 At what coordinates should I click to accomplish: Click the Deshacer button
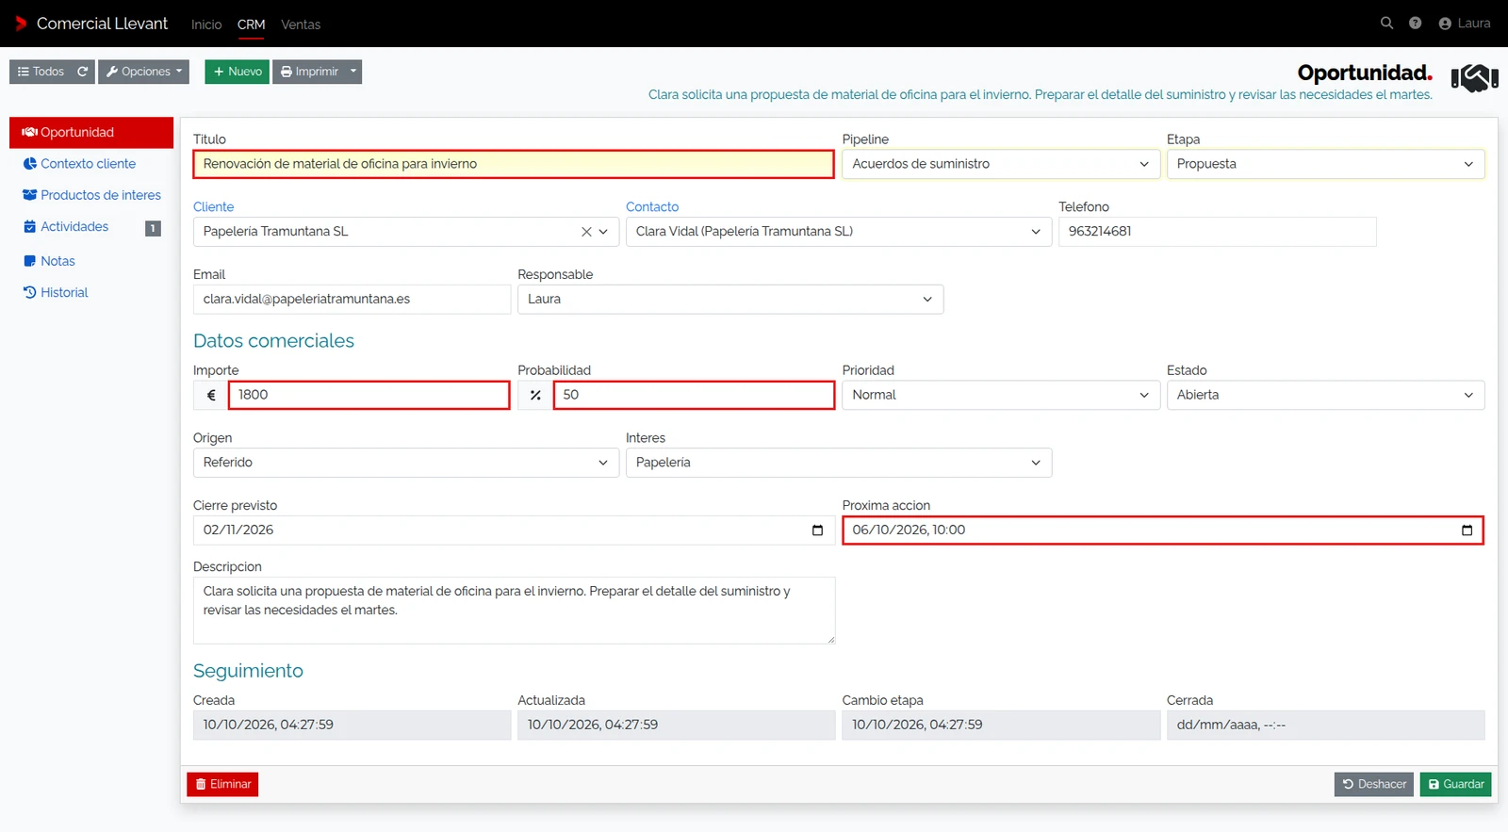[1374, 784]
